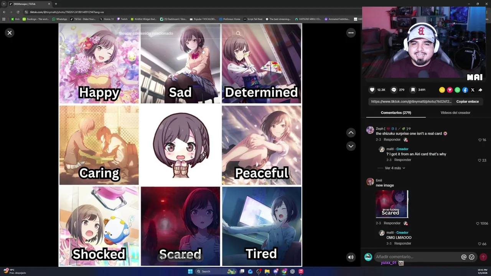This screenshot has height=276, width=491.
Task: Like malti's OMG LMAOOO reply heart
Action: tap(480, 244)
